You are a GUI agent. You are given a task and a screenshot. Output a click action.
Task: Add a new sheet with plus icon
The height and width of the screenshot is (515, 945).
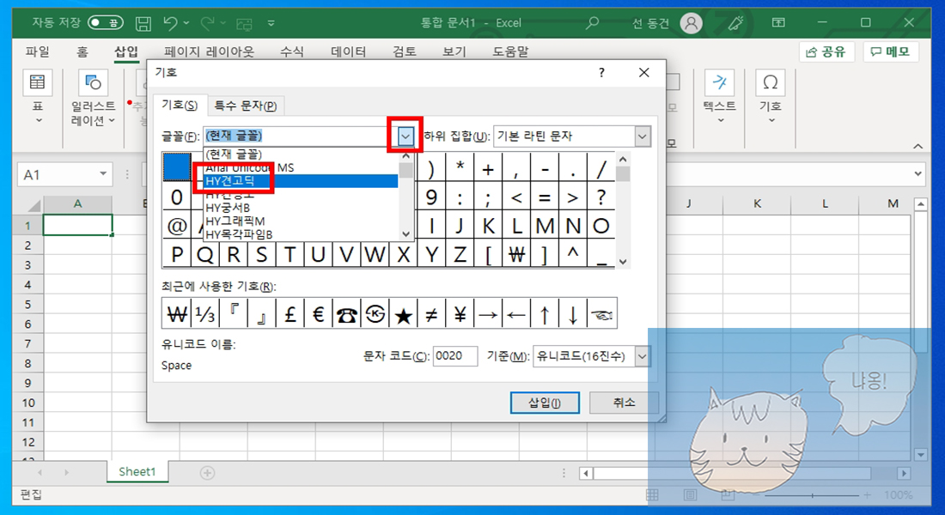[207, 473]
